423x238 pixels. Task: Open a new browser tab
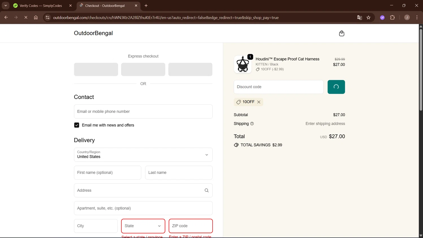pyautogui.click(x=146, y=6)
